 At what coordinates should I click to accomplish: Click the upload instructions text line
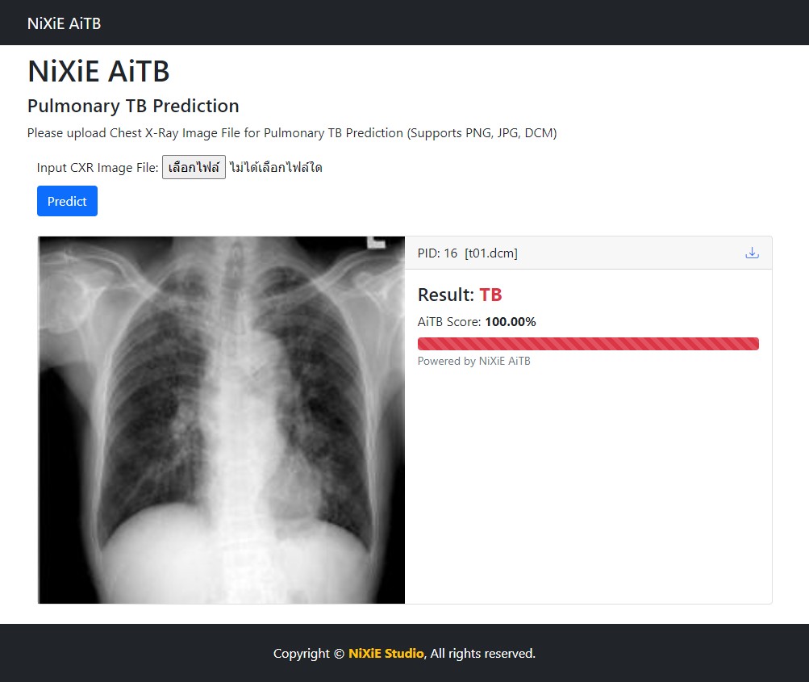click(292, 133)
